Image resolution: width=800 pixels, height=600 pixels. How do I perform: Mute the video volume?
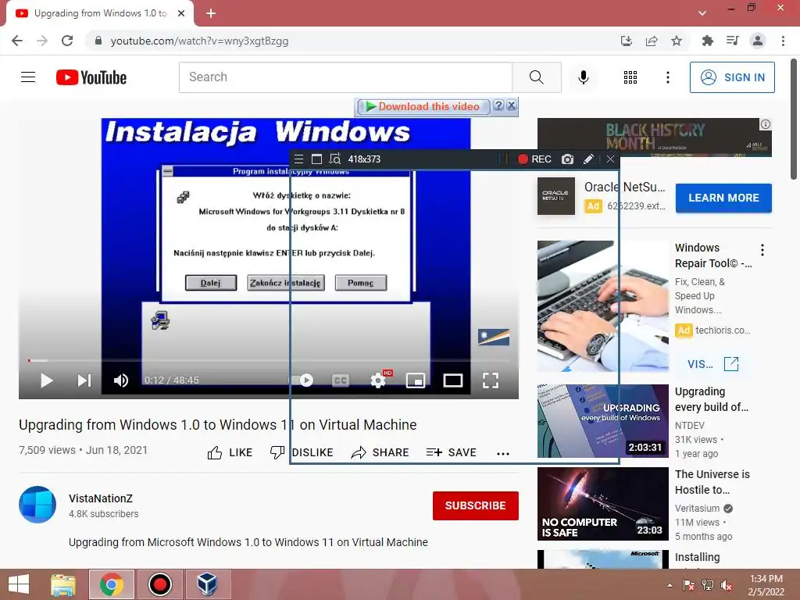point(121,380)
